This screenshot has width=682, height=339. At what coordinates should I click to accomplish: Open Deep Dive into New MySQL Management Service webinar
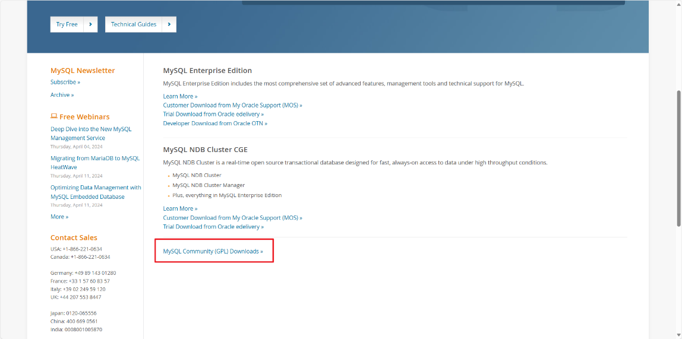91,134
